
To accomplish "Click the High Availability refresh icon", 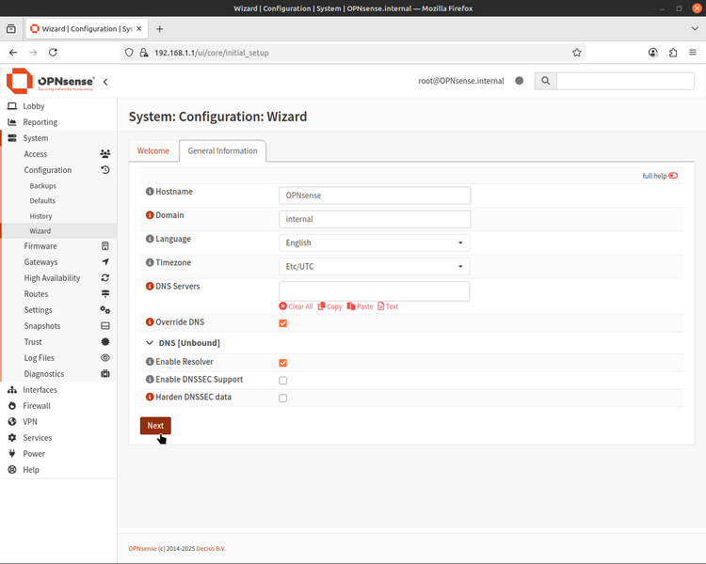I will click(x=104, y=278).
